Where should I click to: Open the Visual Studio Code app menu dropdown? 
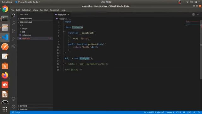(27, 2)
